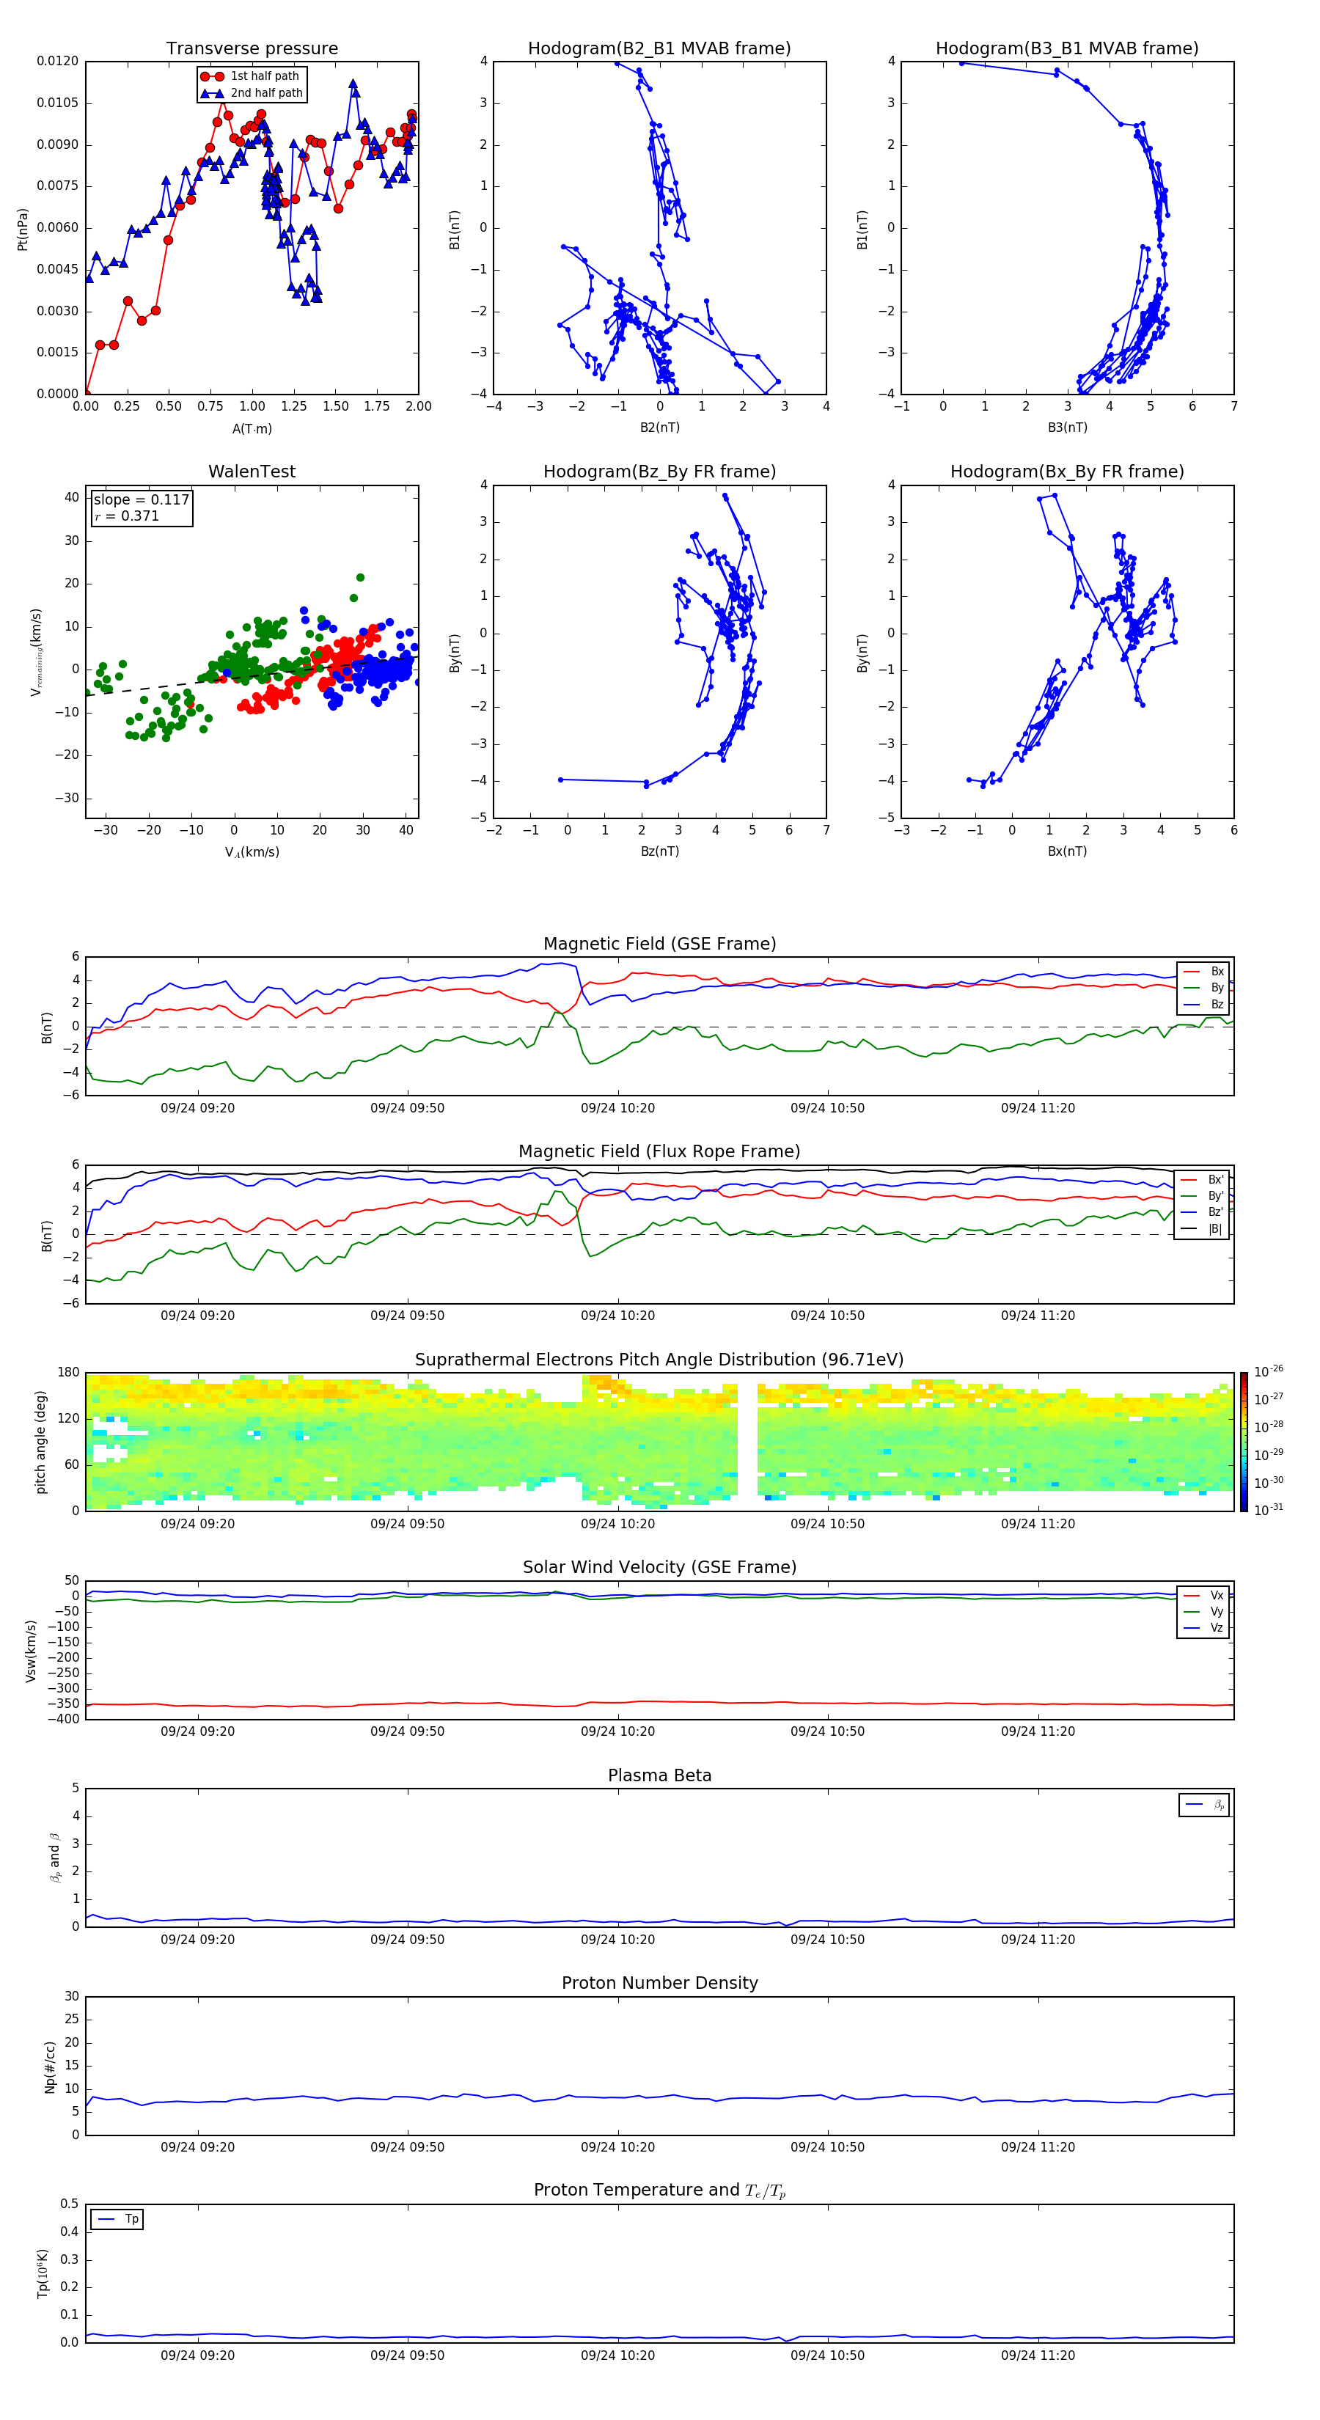Screen dimensions: 1320x2420
Task: Click the "Bz(nT)" x-axis label
Action: 659,851
